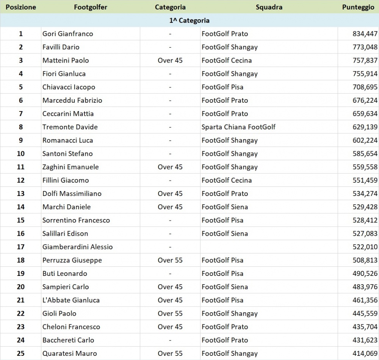Select the name Dolfi Massimiliano
This screenshot has width=379, height=360.
72,193
